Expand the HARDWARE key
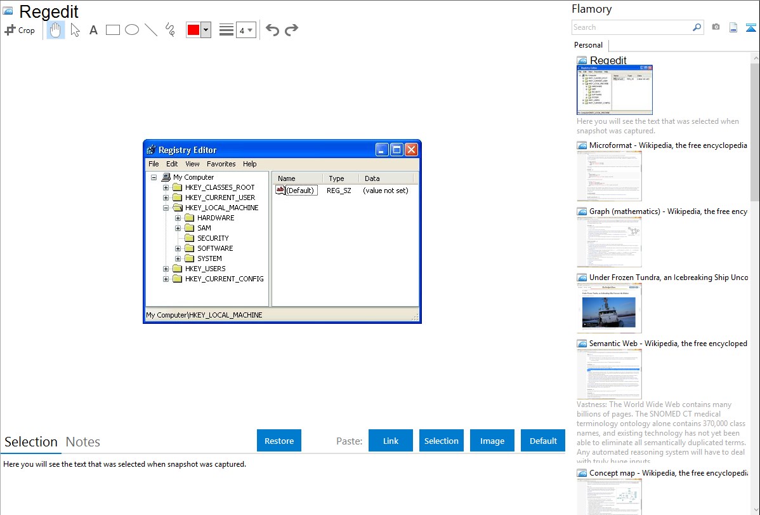Screen dimensions: 760x515 tap(178, 218)
